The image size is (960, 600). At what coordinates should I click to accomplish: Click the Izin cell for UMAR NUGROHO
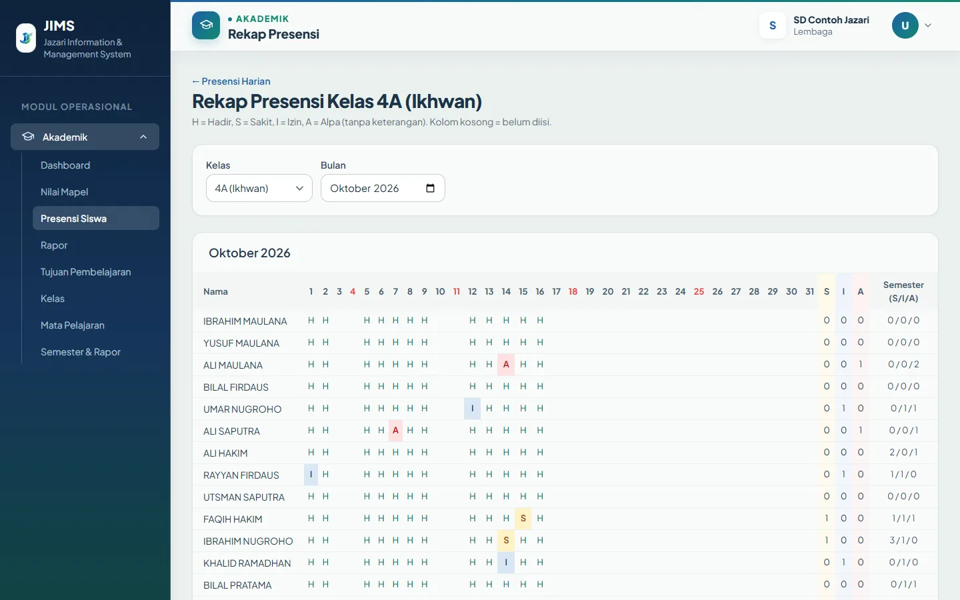tap(472, 408)
